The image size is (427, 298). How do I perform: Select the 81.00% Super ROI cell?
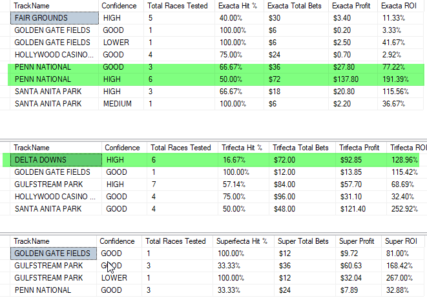pyautogui.click(x=402, y=253)
